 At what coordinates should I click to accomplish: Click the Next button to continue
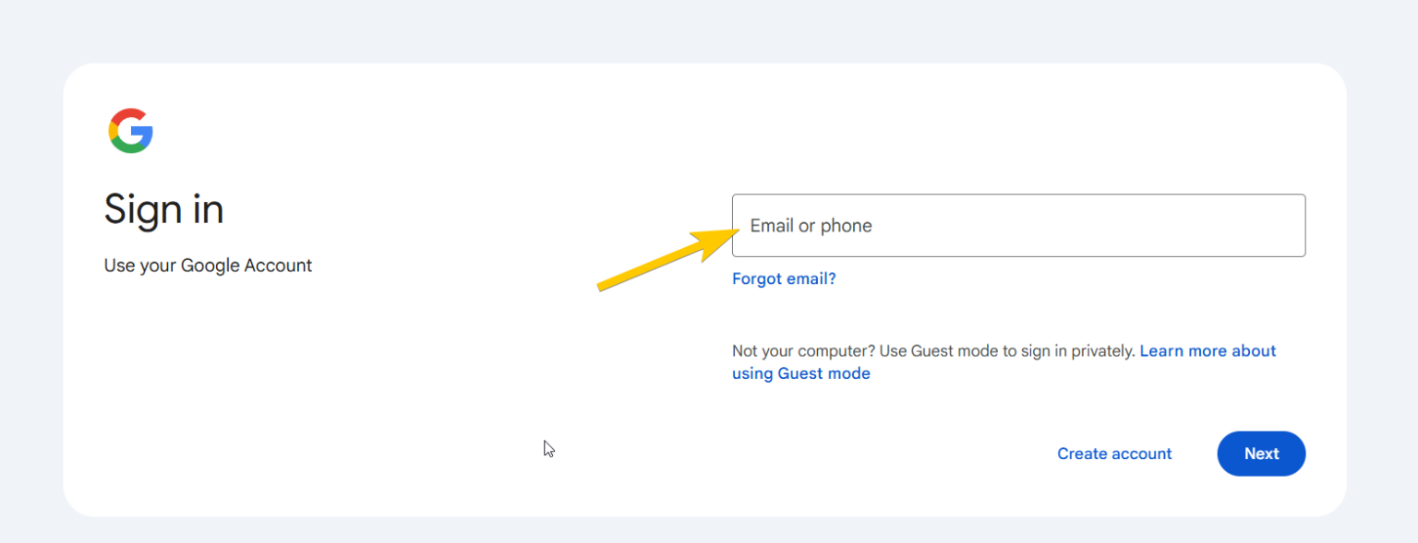click(1261, 453)
